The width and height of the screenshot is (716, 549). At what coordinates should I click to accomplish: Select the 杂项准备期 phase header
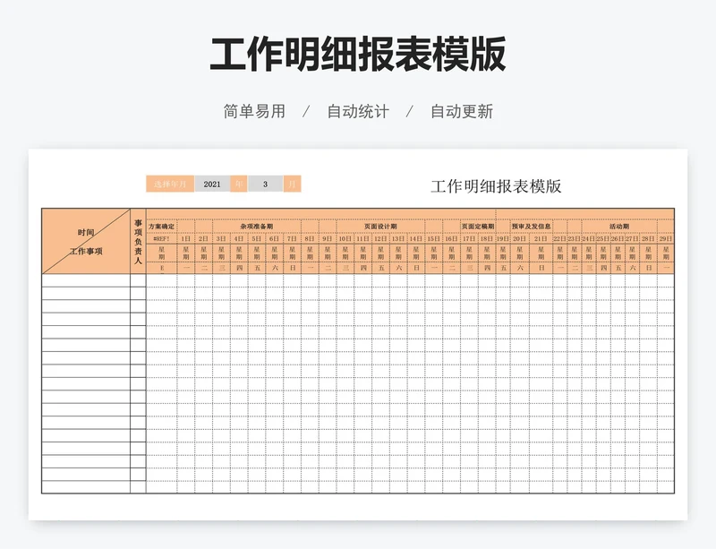(x=257, y=227)
